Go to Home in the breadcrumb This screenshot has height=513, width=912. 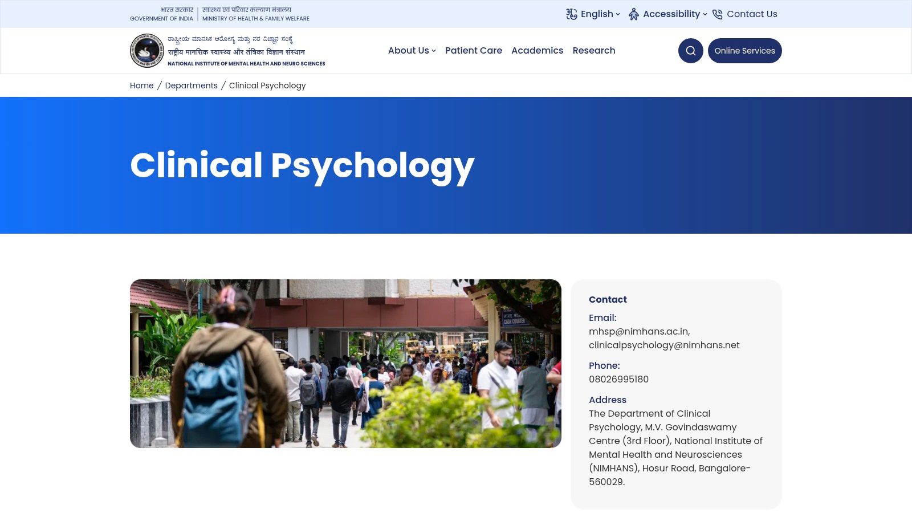point(142,85)
